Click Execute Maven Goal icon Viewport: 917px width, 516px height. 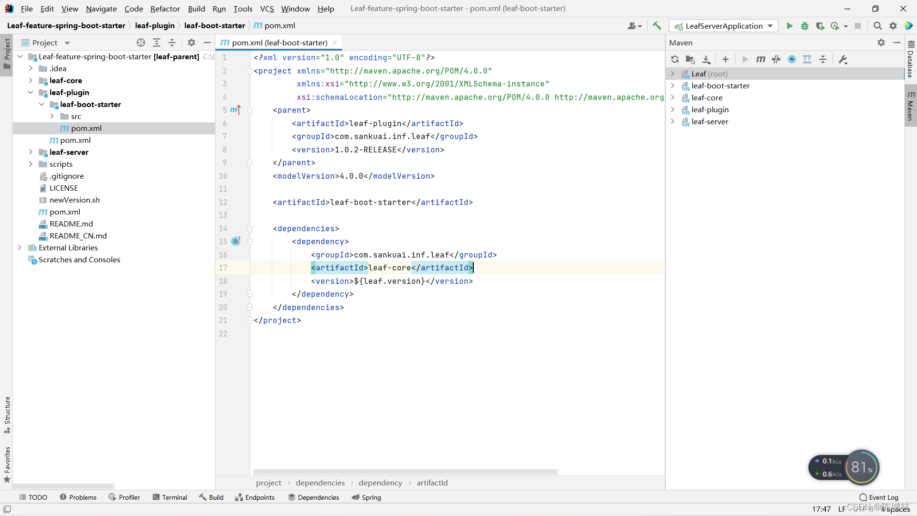coord(760,59)
